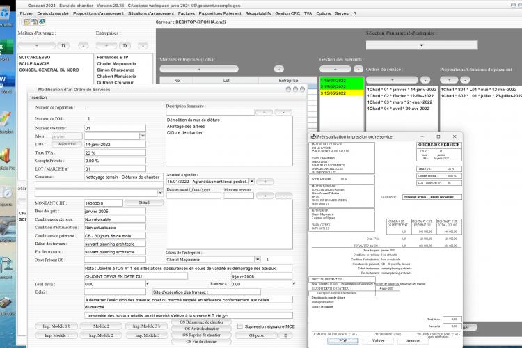Expand the Avenant à ajouter dropdown
The width and height of the screenshot is (522, 348).
click(252, 182)
